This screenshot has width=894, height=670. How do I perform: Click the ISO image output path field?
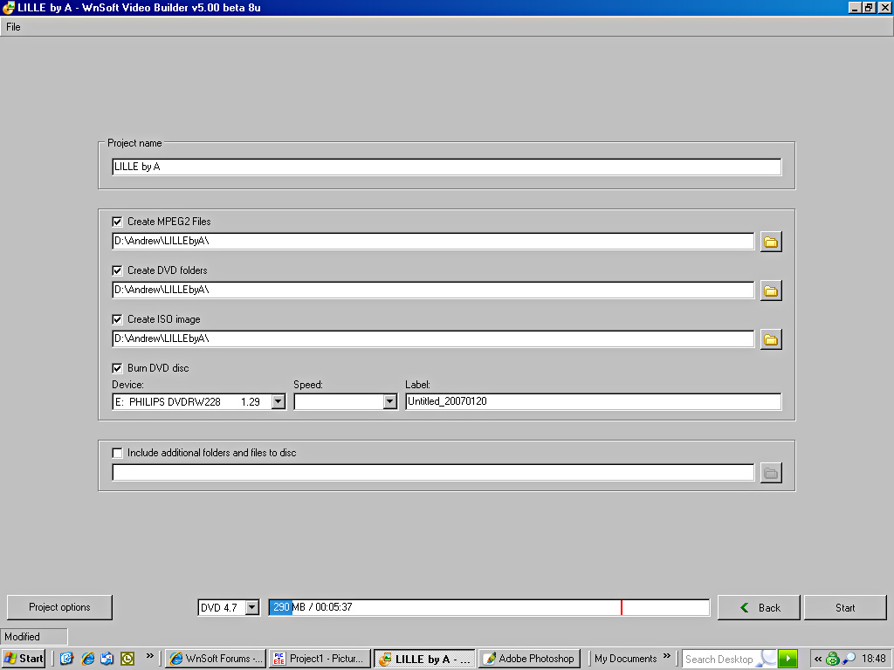pos(433,339)
